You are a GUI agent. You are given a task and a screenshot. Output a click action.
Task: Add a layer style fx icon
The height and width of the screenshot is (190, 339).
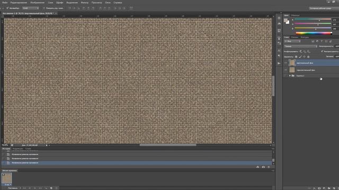314,188
